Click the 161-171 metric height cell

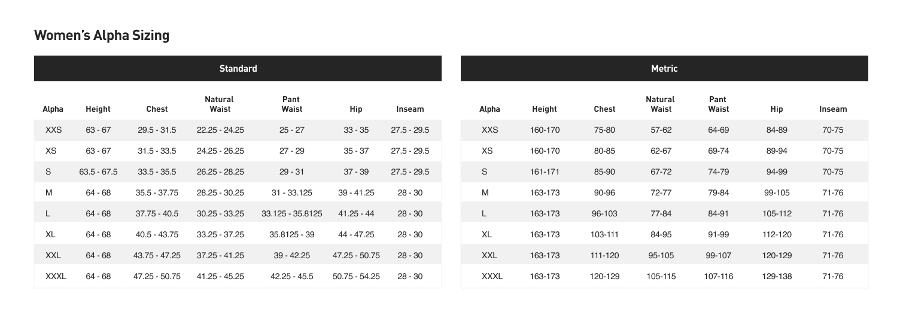[x=545, y=172]
